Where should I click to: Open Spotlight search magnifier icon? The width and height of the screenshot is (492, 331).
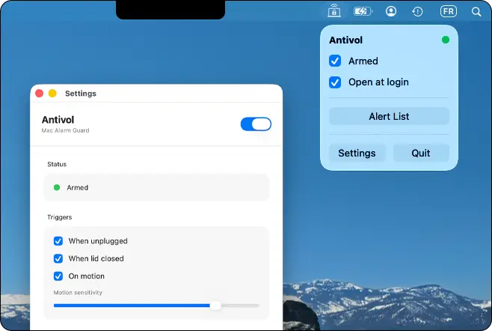pos(476,12)
